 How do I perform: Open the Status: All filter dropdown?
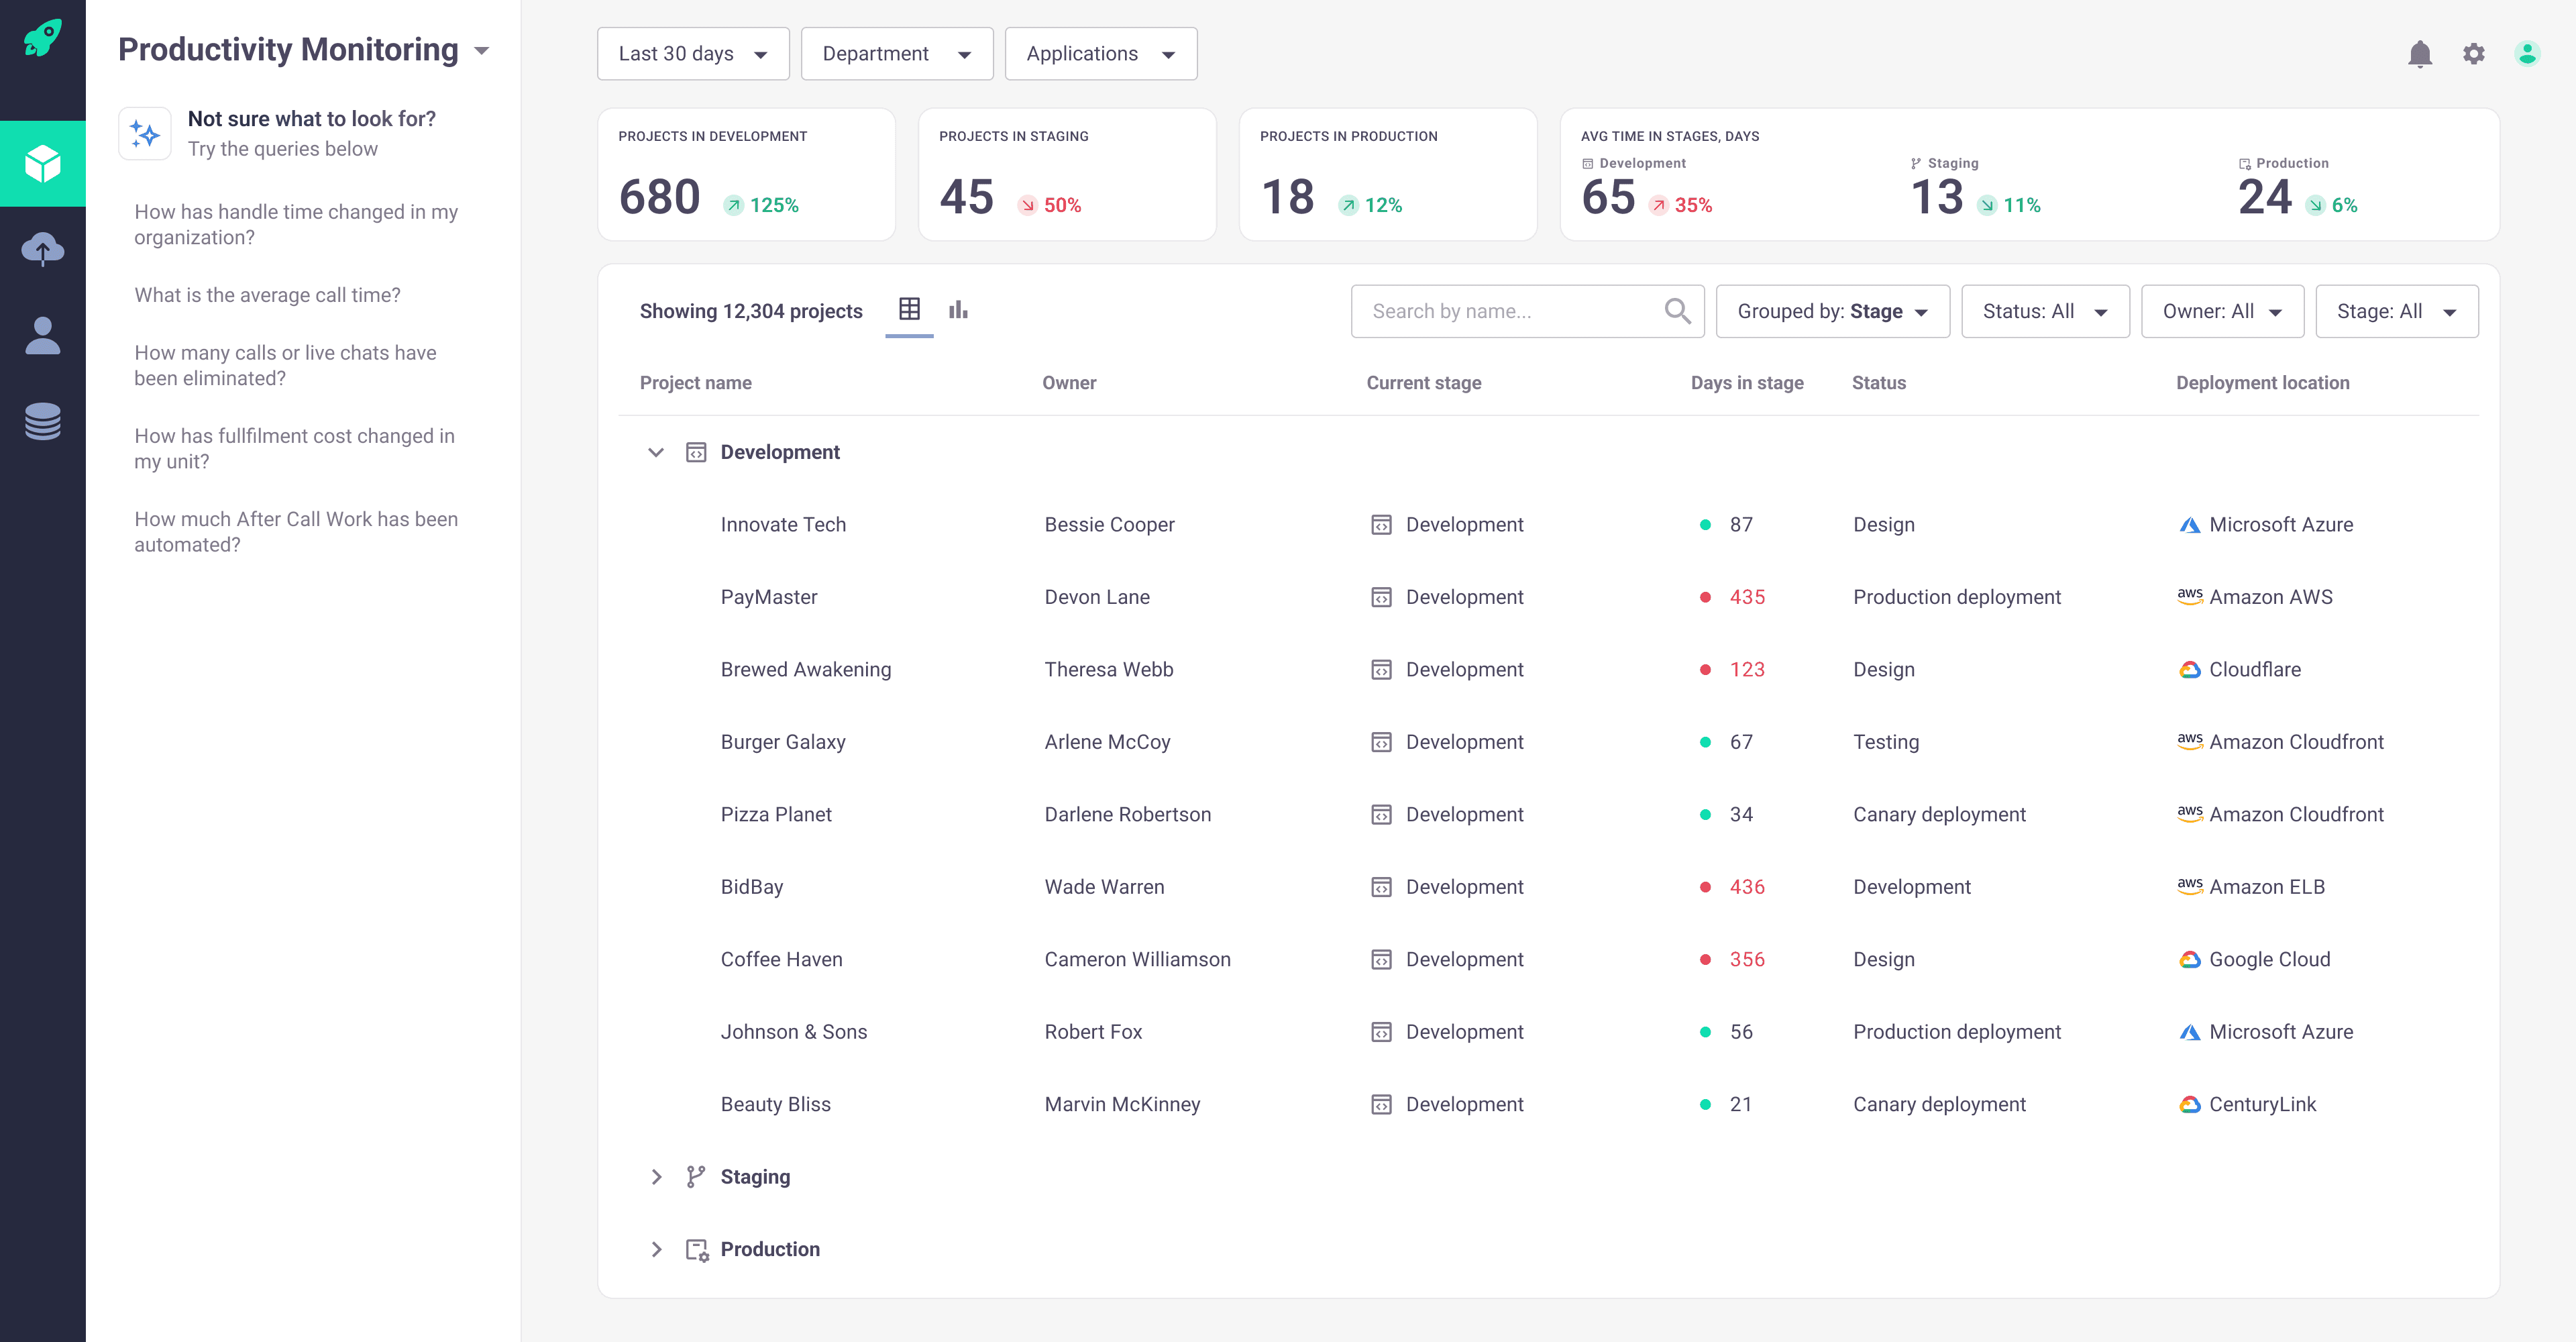(2044, 311)
